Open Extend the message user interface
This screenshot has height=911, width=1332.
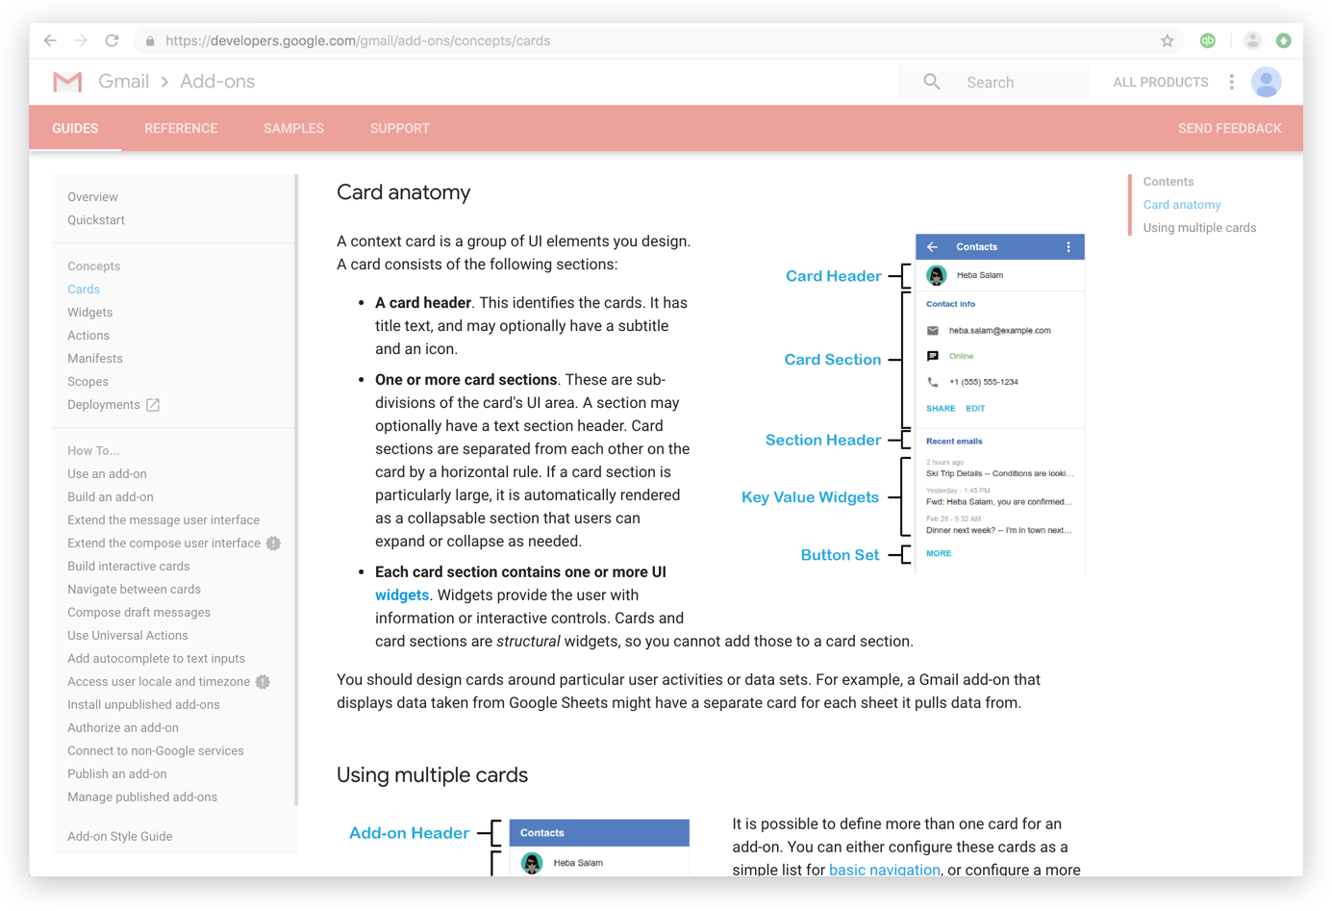click(163, 520)
